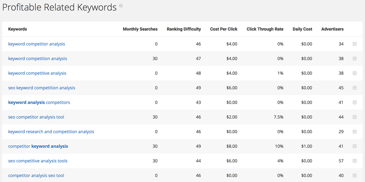Click arrow icon on keyword analysis competitors row

(x=354, y=102)
